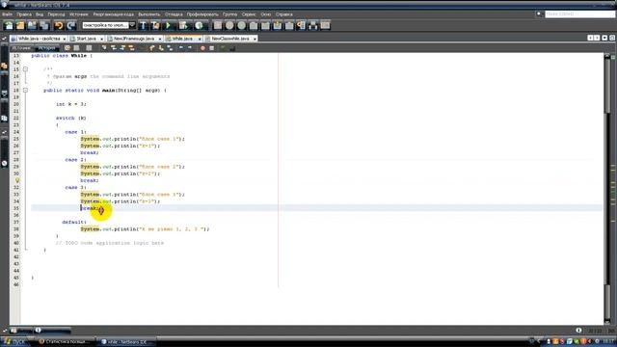Click the New File toolbar icon
Image resolution: width=617 pixels, height=347 pixels.
[9, 26]
